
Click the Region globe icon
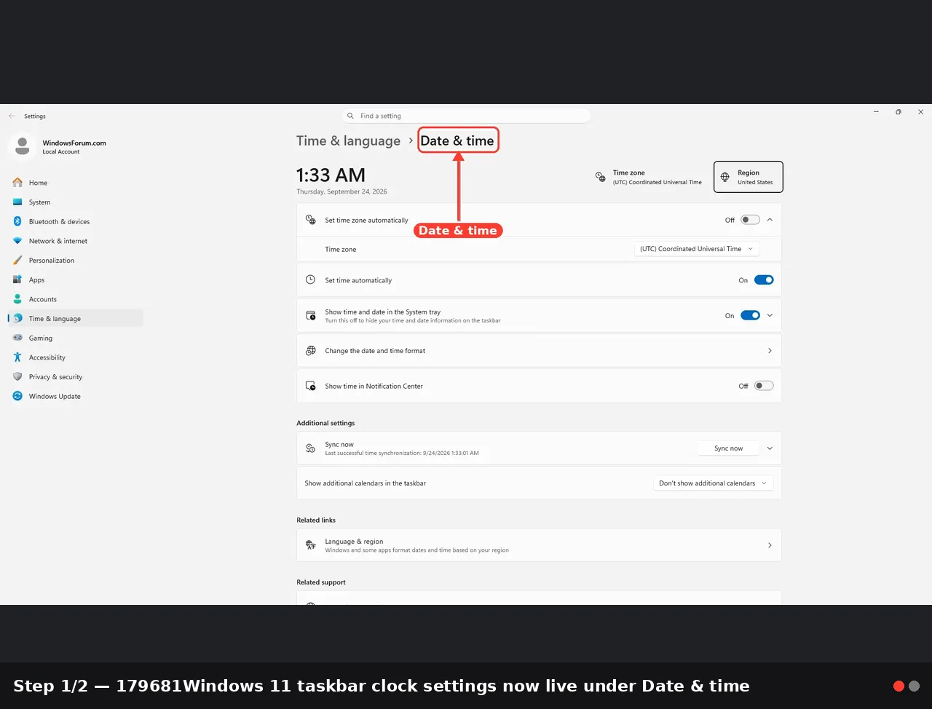click(x=725, y=177)
